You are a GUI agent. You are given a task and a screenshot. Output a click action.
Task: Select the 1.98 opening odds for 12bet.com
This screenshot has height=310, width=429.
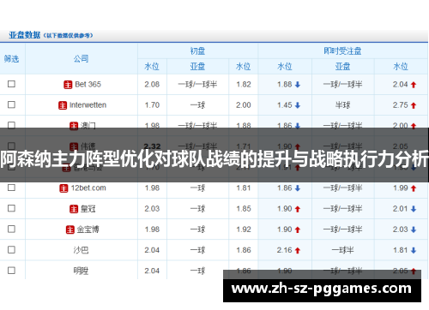[x=152, y=188]
